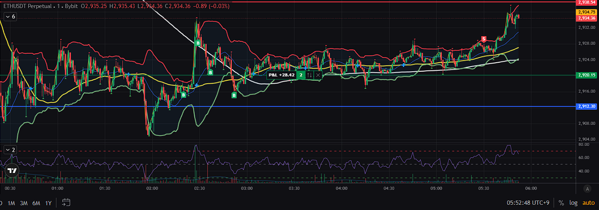Close the open position with X

[x=318, y=75]
